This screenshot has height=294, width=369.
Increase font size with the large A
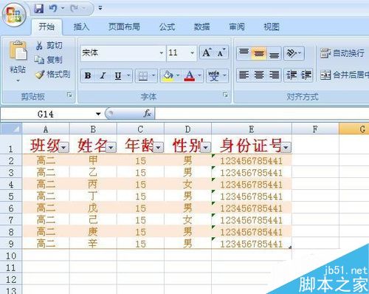coord(207,52)
